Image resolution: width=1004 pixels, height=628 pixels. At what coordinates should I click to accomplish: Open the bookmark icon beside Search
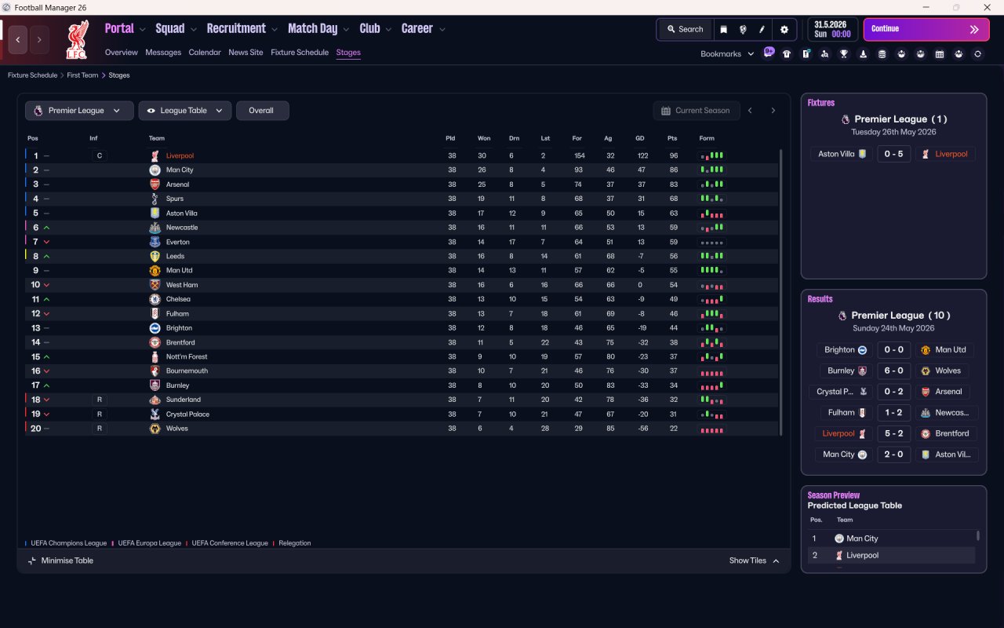(x=723, y=29)
